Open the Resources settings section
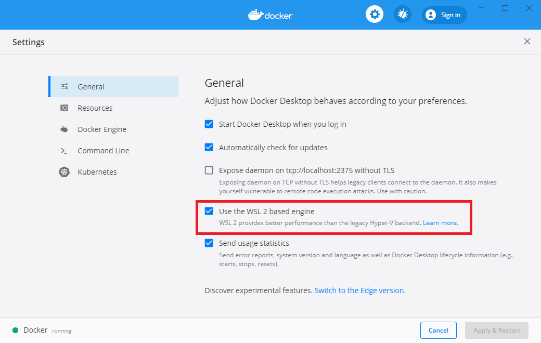 click(113, 108)
